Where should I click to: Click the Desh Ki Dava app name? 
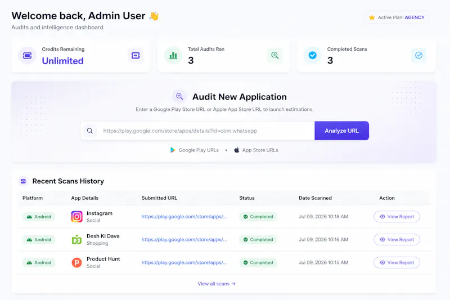coord(103,236)
